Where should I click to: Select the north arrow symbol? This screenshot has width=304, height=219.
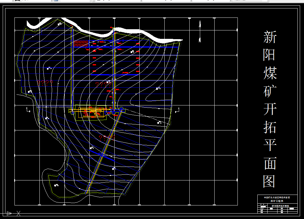[x=200, y=32]
